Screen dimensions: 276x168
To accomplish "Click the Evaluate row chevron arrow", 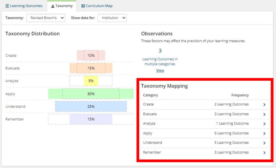I will pos(264,114).
